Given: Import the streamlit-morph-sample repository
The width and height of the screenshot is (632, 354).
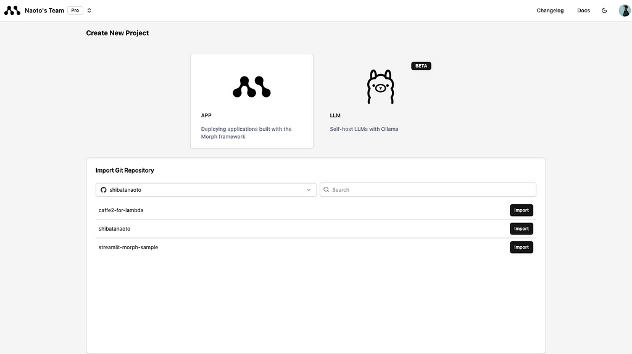Looking at the screenshot, I should click(521, 247).
